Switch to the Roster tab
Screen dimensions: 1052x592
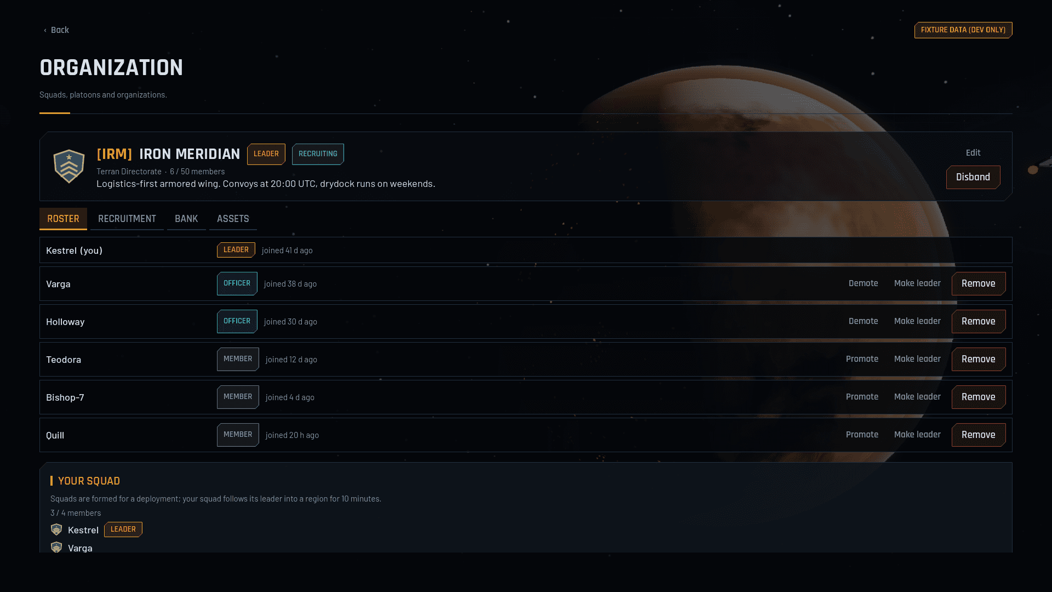63,219
